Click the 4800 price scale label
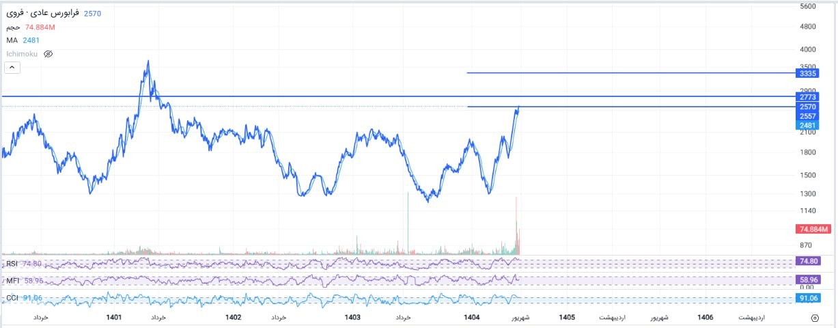Screen dimensions: 838x328 point(807,27)
